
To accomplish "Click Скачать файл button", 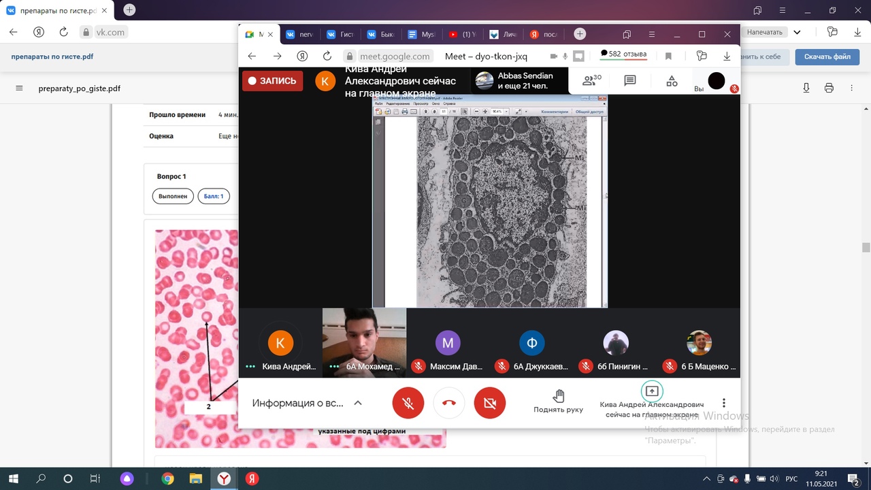I will [x=827, y=57].
